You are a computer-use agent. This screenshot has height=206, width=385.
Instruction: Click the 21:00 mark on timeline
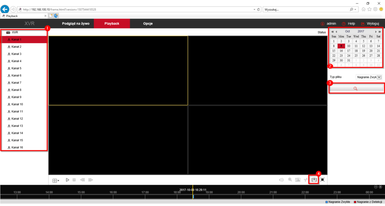[x=273, y=192]
